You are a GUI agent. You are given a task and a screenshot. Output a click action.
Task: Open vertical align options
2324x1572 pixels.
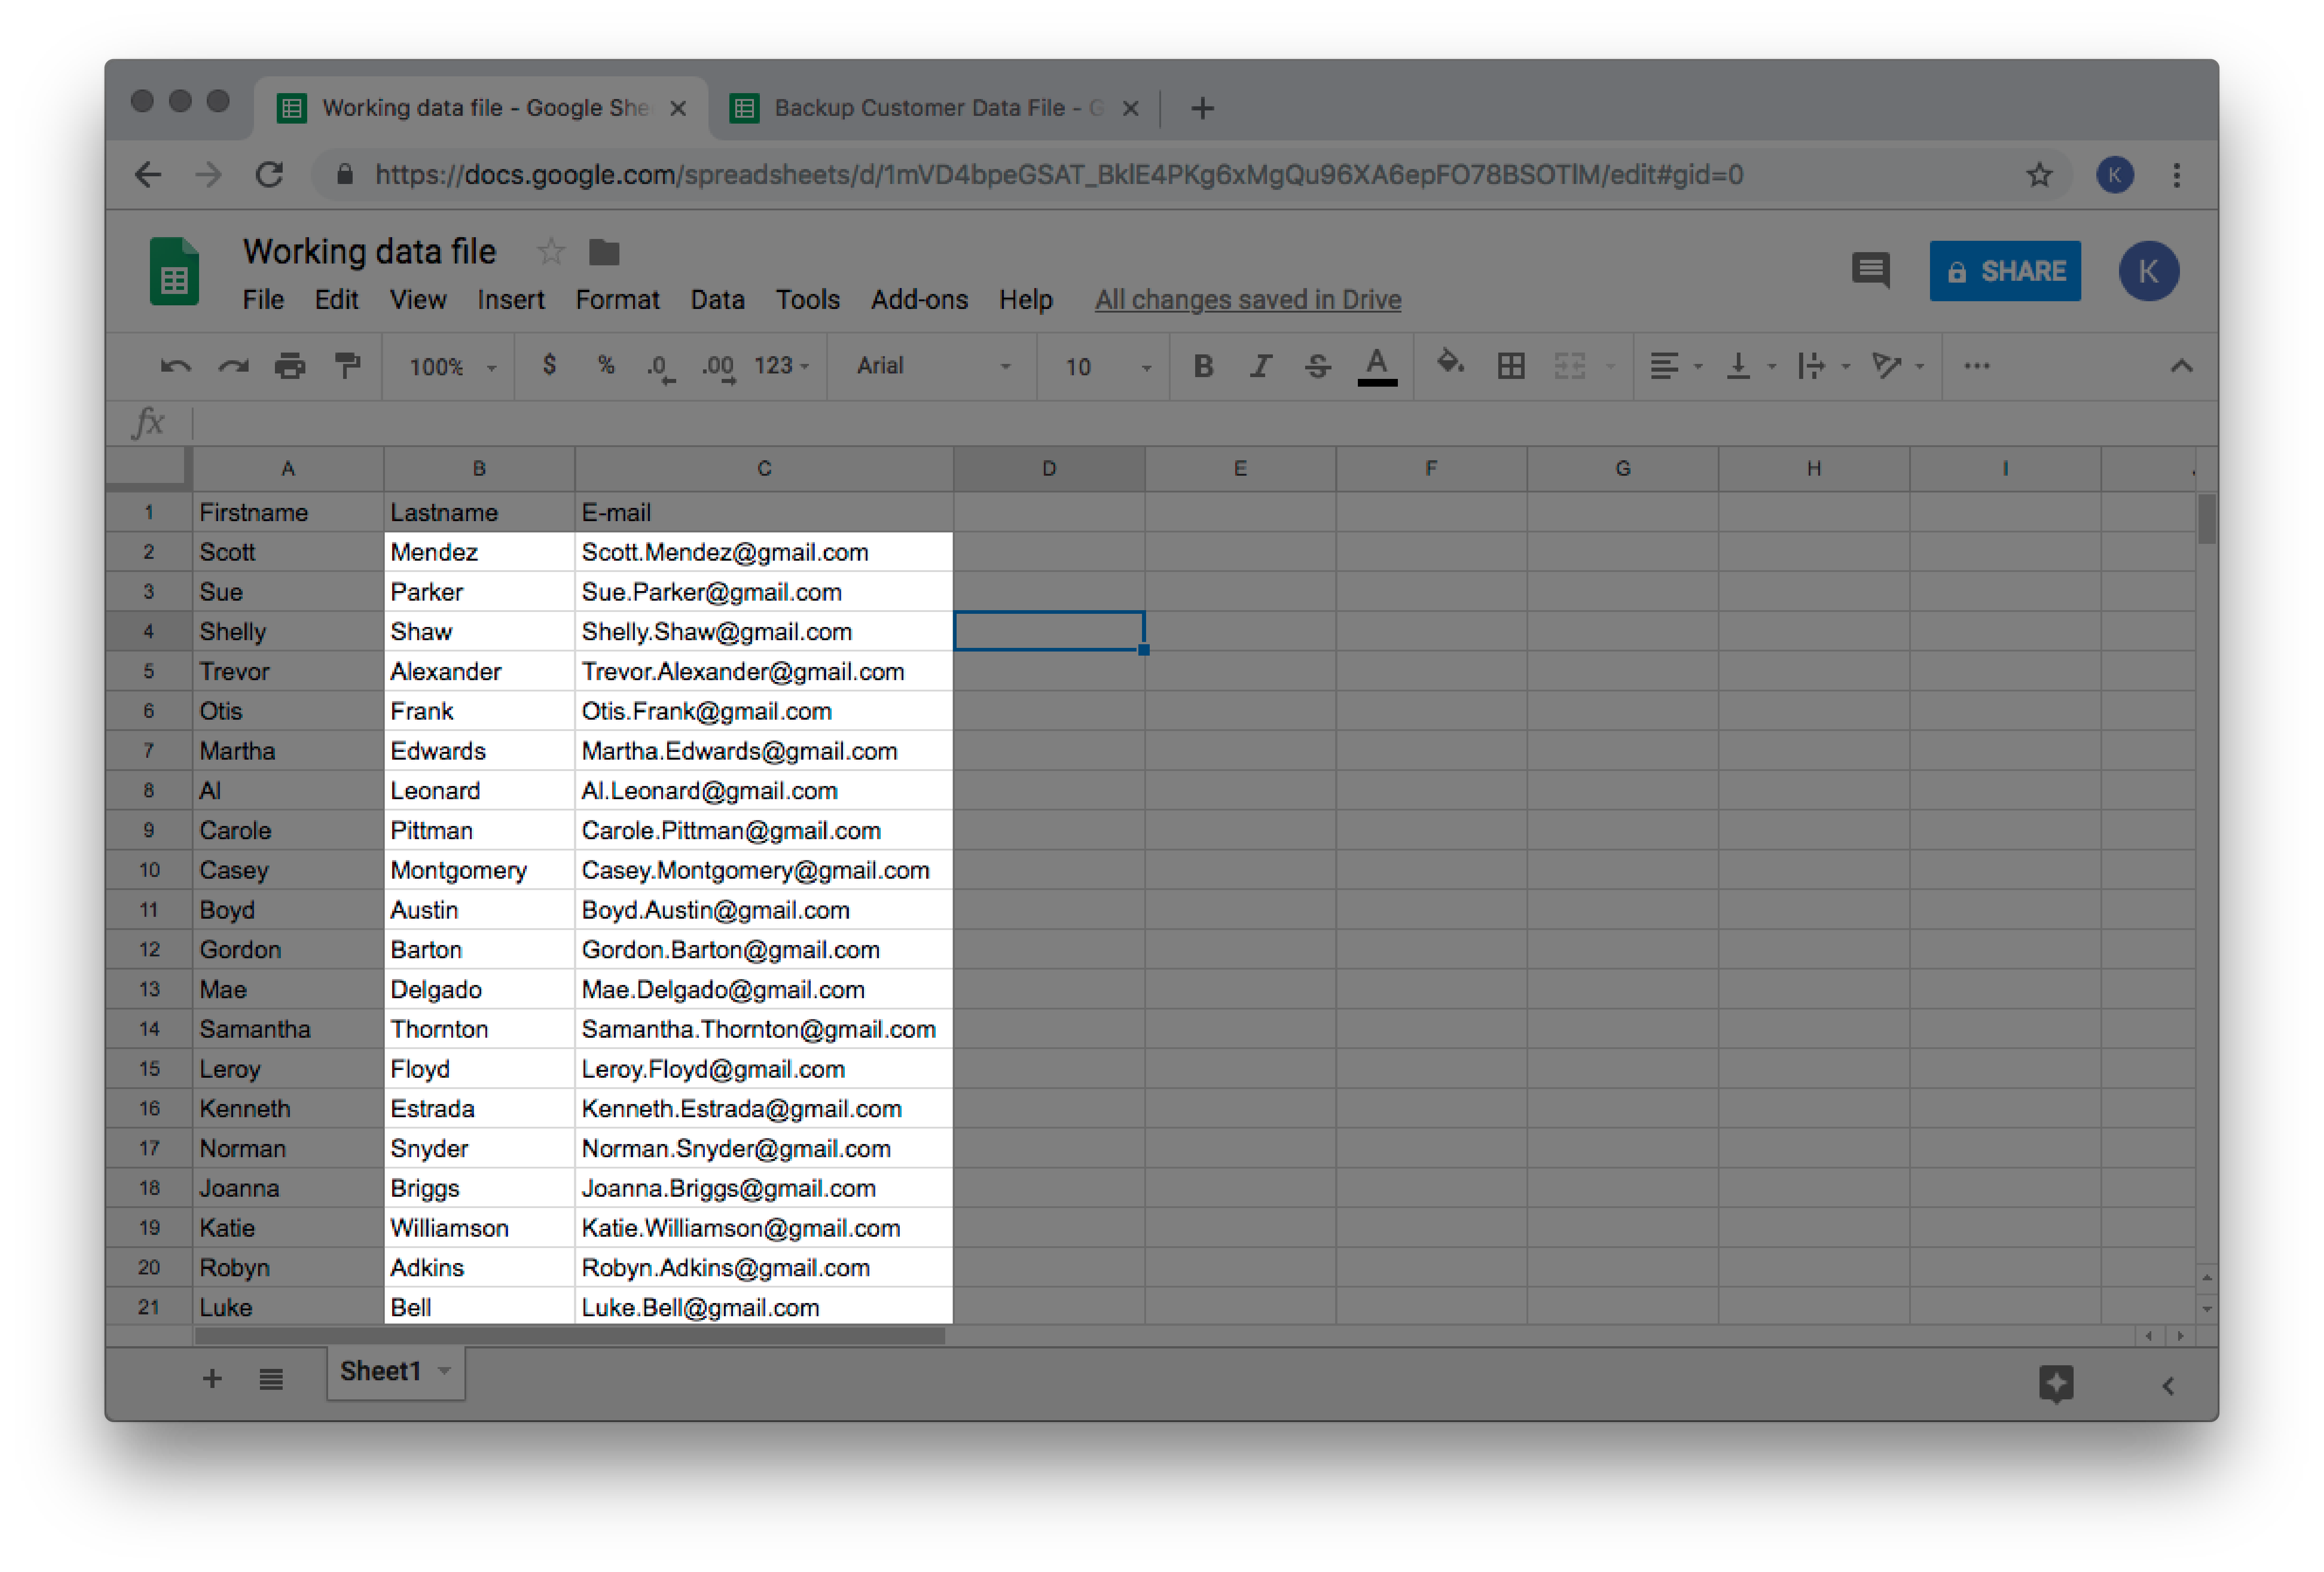click(x=1750, y=366)
